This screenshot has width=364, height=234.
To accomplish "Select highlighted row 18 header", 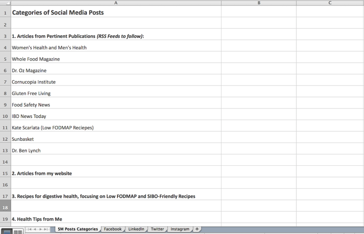I will pos(5,206).
